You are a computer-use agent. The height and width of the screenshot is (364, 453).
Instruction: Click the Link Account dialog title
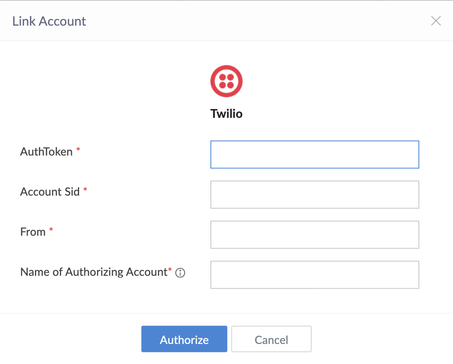49,21
